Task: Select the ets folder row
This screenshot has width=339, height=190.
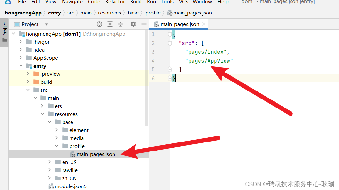Action: (x=79, y=106)
